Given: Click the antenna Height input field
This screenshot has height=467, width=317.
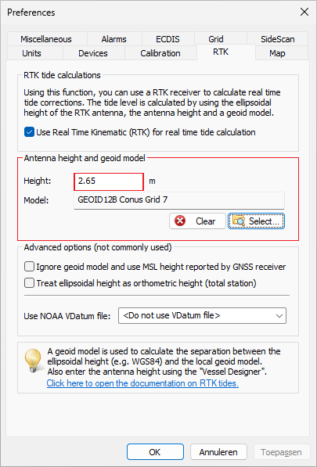Looking at the screenshot, I should pos(109,181).
